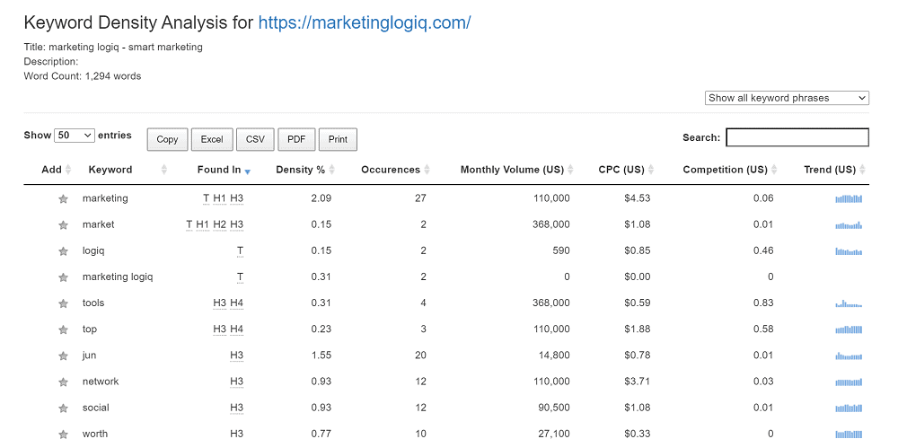Click 'Word Count: 1,294 words' text
The width and height of the screenshot is (898, 439).
tap(83, 75)
